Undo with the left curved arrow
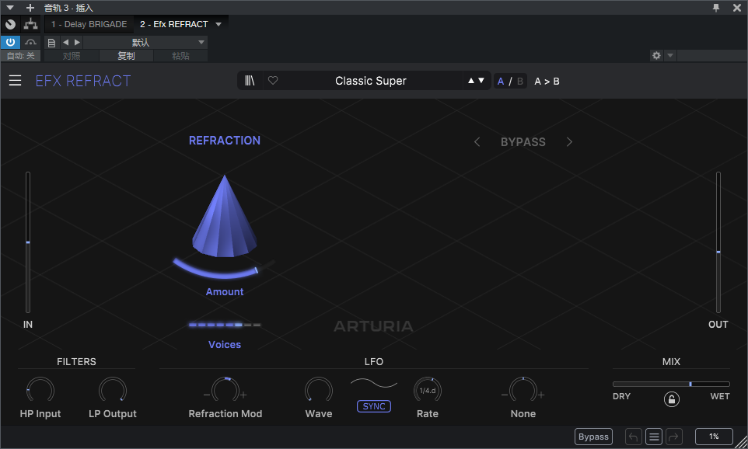The image size is (748, 449). 634,437
